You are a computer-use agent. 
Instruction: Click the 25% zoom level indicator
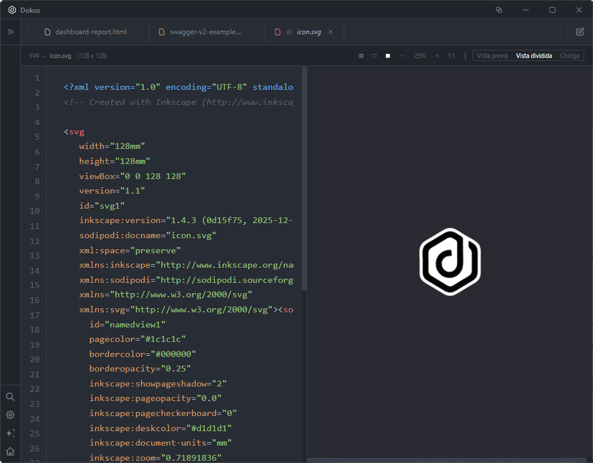click(420, 56)
